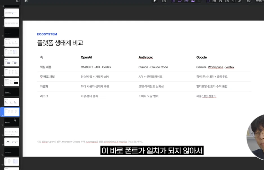The height and width of the screenshot is (170, 264).
Task: Open the comment speech-bubble icon in the toolbar
Action: (249, 1)
